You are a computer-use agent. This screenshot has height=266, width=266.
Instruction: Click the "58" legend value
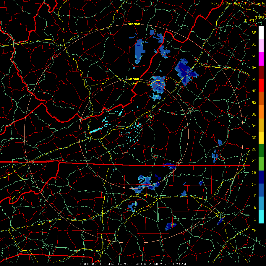click(x=254, y=56)
